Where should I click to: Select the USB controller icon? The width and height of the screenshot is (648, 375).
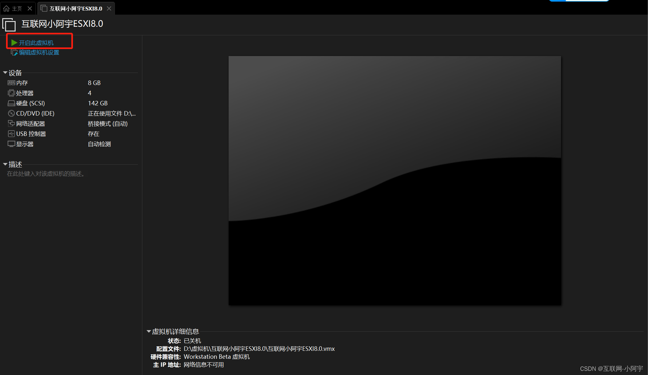tap(11, 134)
